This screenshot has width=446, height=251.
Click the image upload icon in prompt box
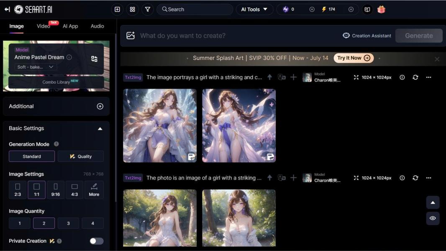[131, 36]
